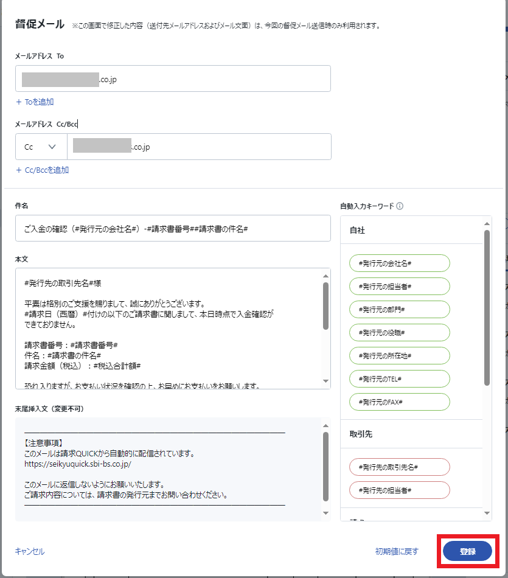Insert keyword #発行元の部門#
This screenshot has height=578, width=508.
[400, 310]
